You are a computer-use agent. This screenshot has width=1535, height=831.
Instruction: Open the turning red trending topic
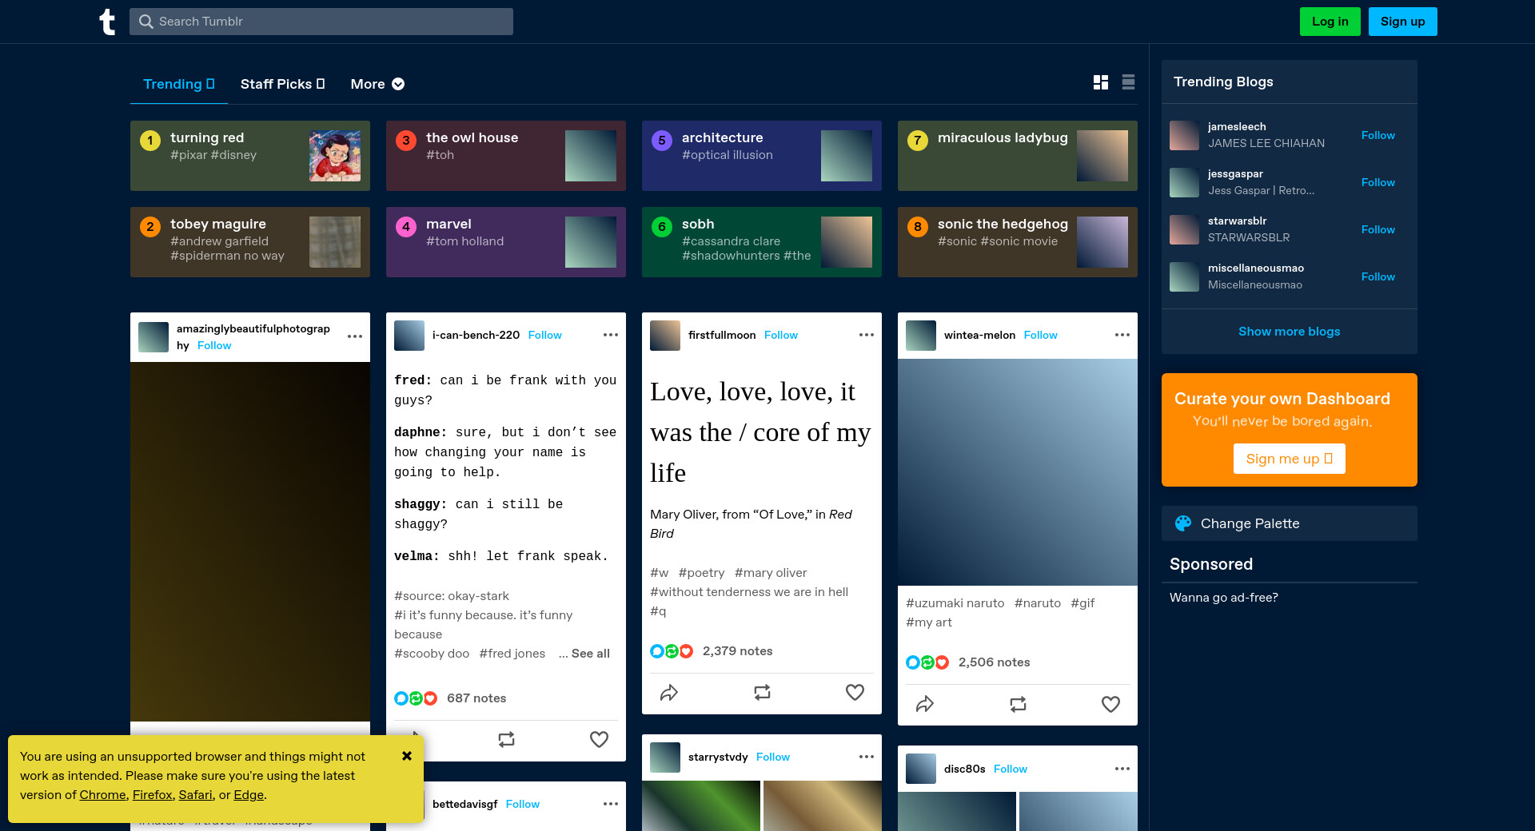250,156
